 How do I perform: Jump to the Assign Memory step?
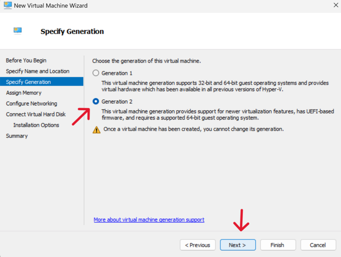(24, 93)
